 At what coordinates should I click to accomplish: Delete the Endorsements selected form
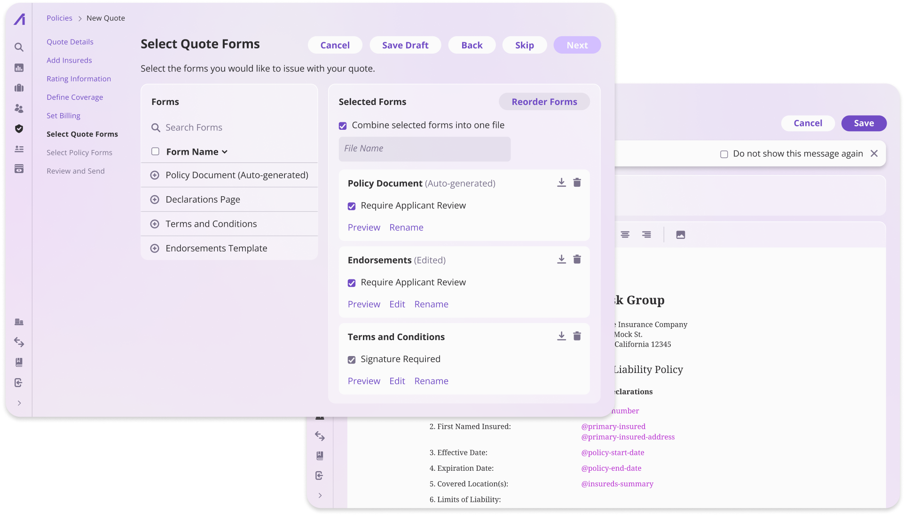pyautogui.click(x=577, y=260)
